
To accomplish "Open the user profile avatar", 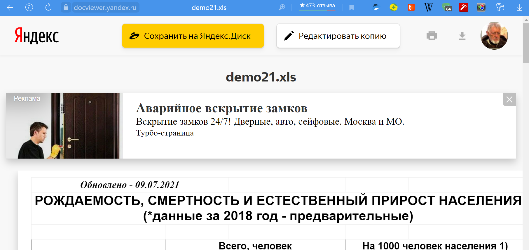I will click(x=494, y=36).
